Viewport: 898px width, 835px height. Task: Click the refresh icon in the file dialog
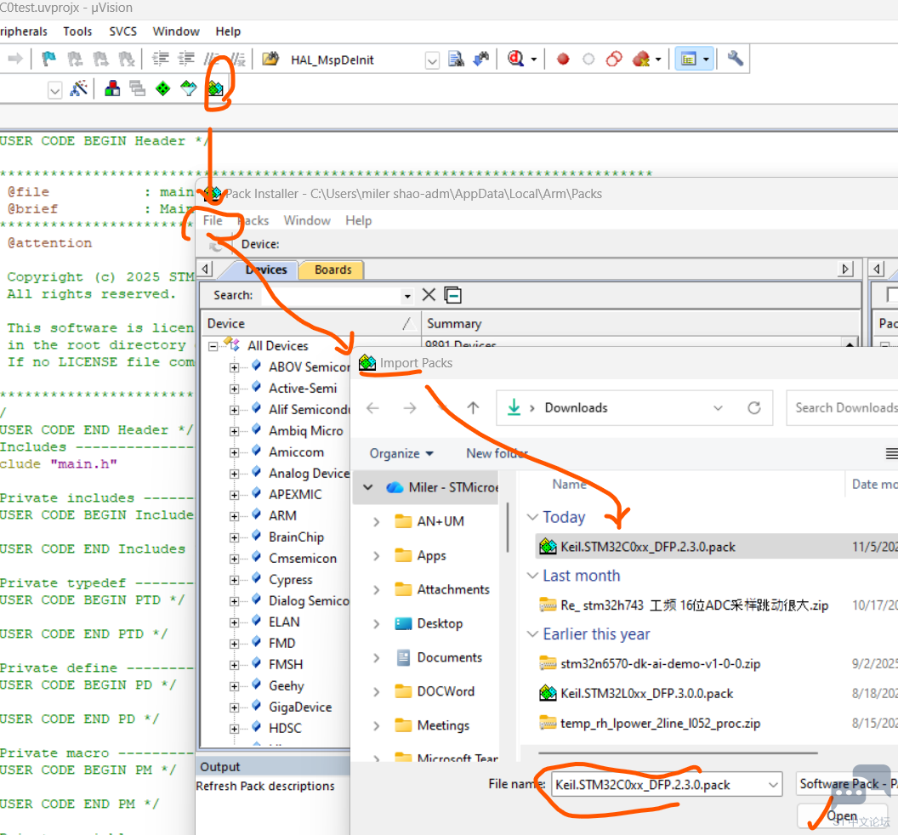pos(753,408)
